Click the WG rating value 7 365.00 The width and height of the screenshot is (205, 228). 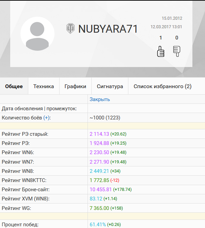tap(99, 208)
